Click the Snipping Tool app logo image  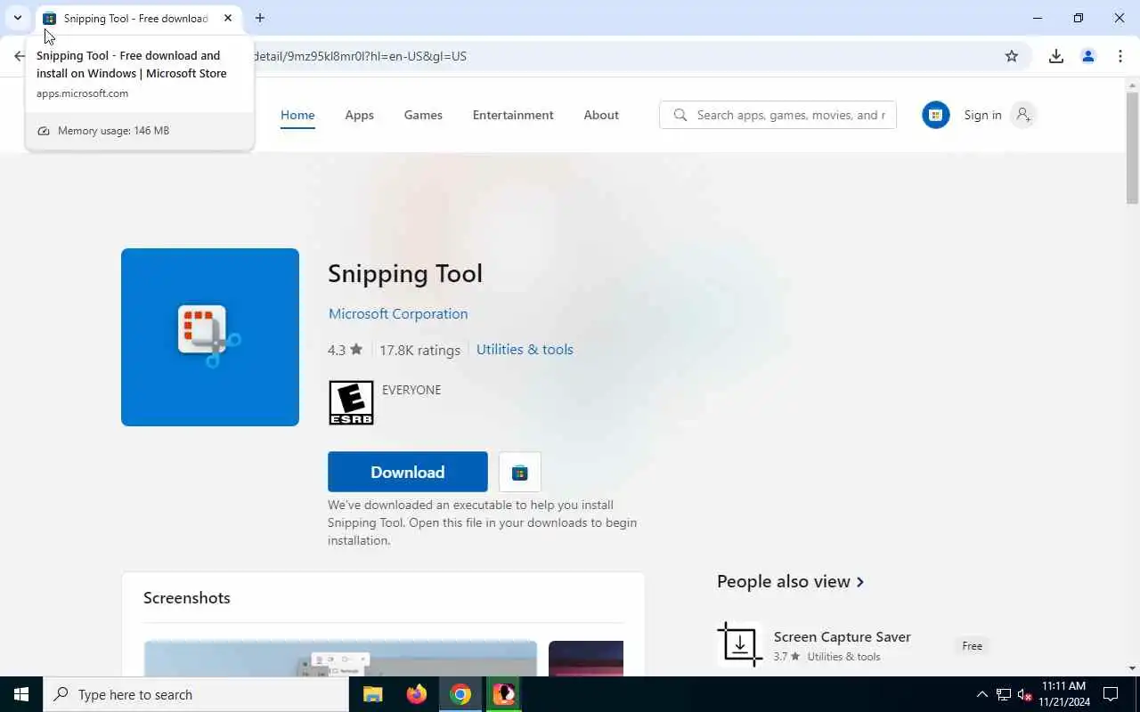pyautogui.click(x=210, y=337)
